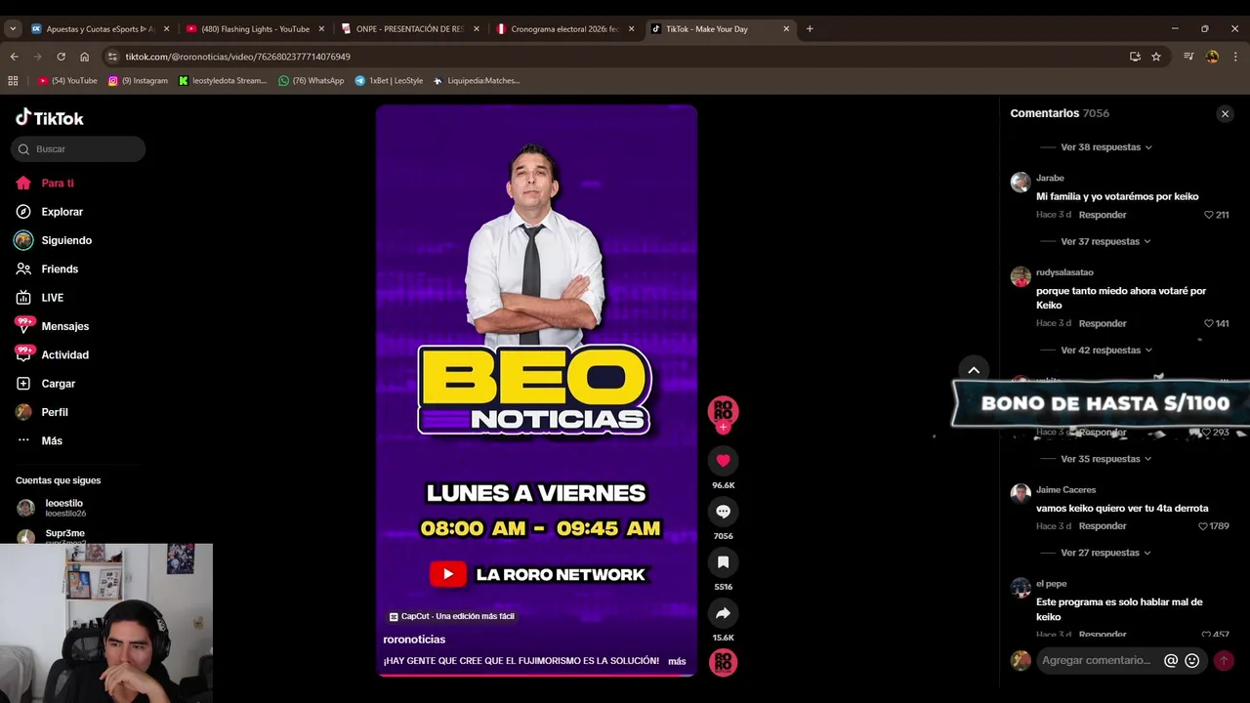Open Instagram bookmark
This screenshot has height=703, width=1250.
(138, 81)
